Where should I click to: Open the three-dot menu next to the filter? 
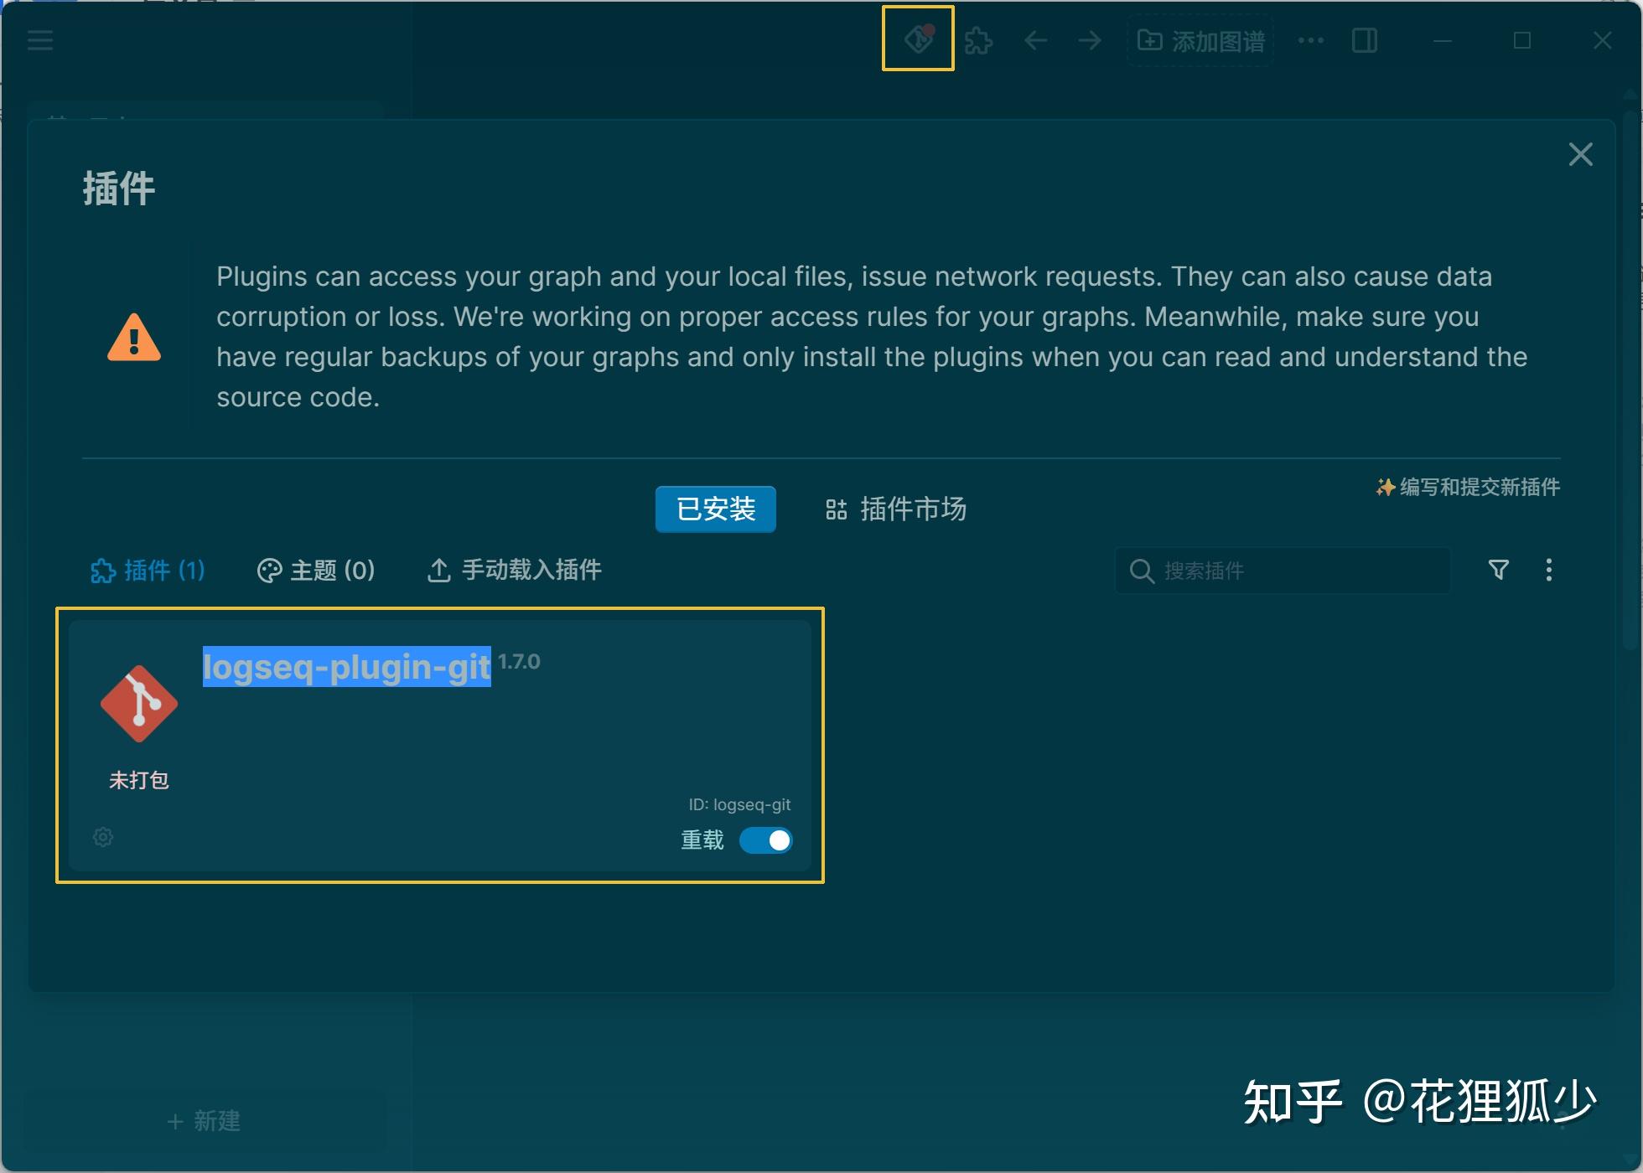tap(1549, 571)
